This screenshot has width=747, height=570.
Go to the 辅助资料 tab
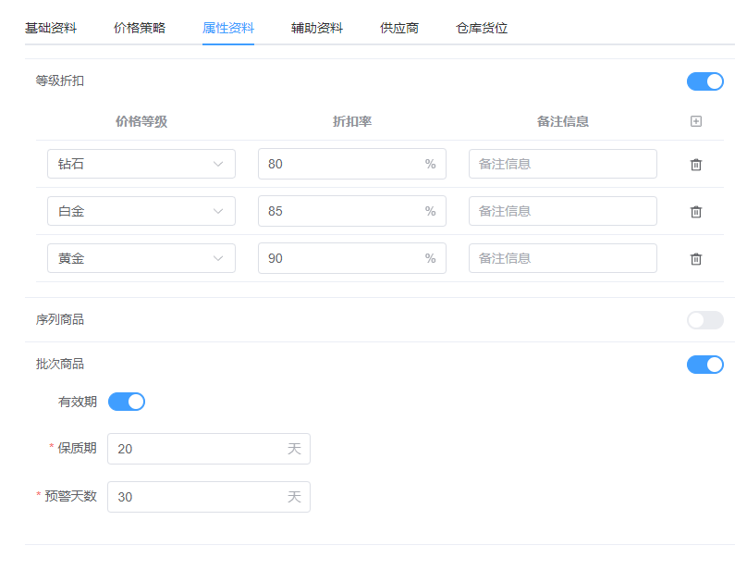[x=317, y=28]
